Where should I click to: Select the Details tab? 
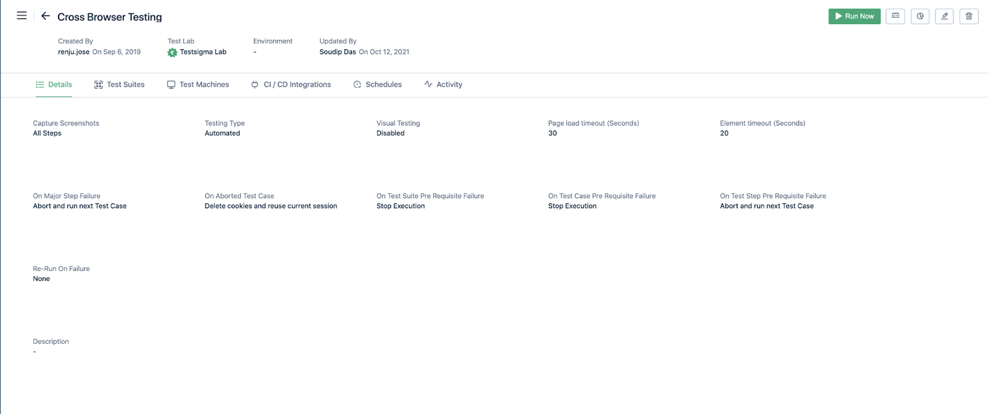tap(54, 84)
